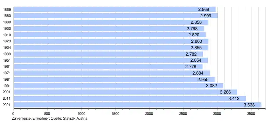Select the 1939 population bar
The width and height of the screenshot is (272, 122).
[x=108, y=54]
